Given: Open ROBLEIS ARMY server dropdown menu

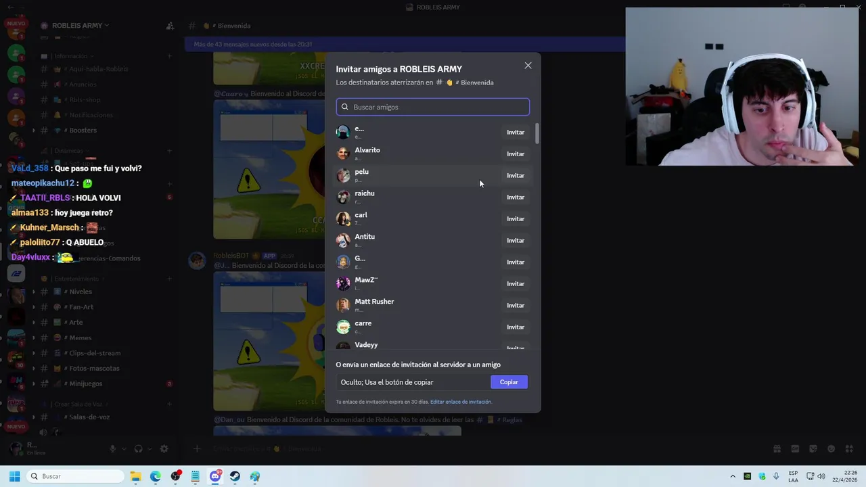Looking at the screenshot, I should (81, 26).
